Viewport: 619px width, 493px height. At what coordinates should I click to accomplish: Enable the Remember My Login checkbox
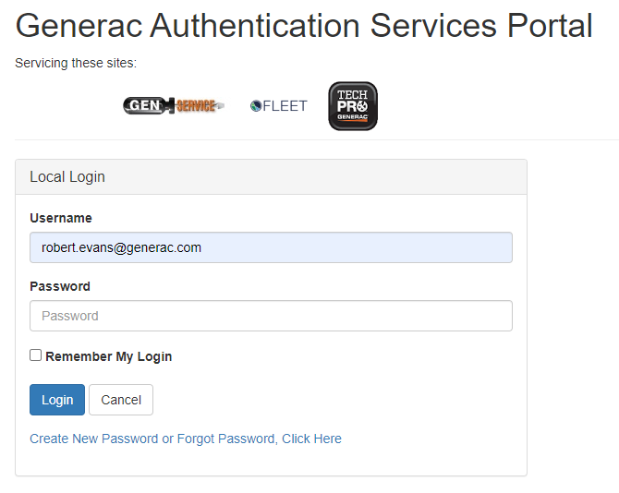(36, 355)
